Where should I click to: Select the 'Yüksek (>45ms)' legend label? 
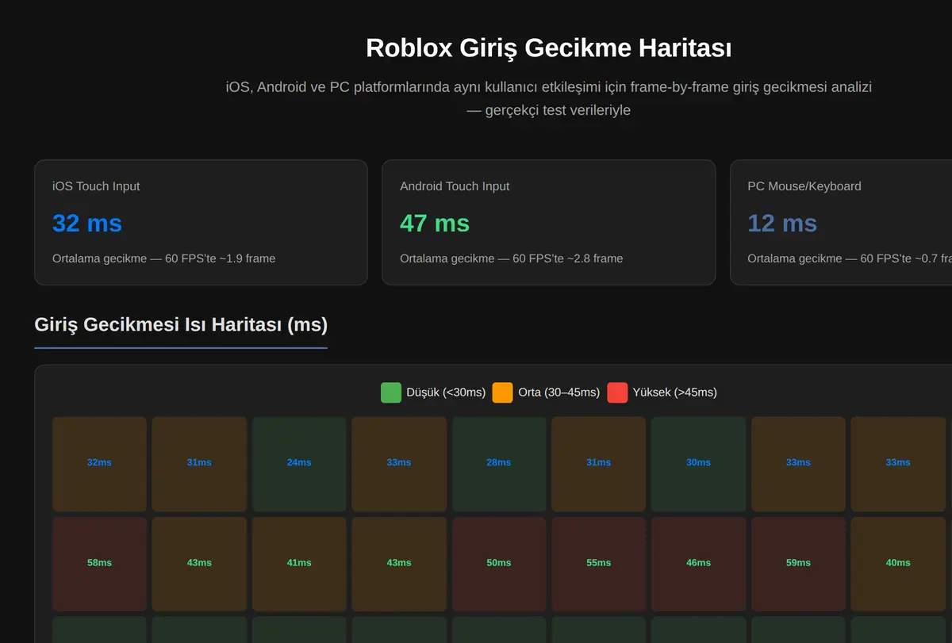(x=674, y=392)
